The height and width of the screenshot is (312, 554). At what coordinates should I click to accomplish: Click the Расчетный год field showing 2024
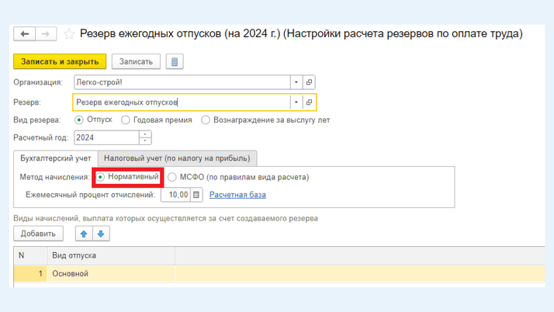pos(106,138)
